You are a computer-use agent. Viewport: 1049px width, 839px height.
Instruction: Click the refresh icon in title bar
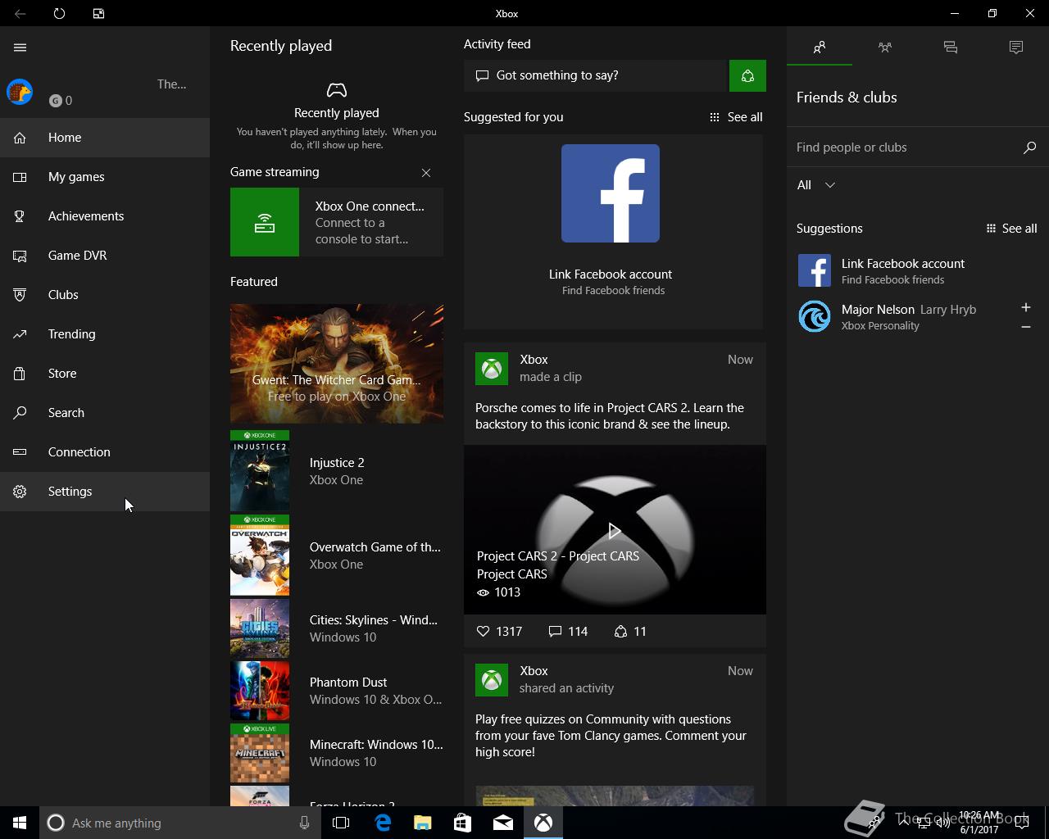tap(59, 13)
